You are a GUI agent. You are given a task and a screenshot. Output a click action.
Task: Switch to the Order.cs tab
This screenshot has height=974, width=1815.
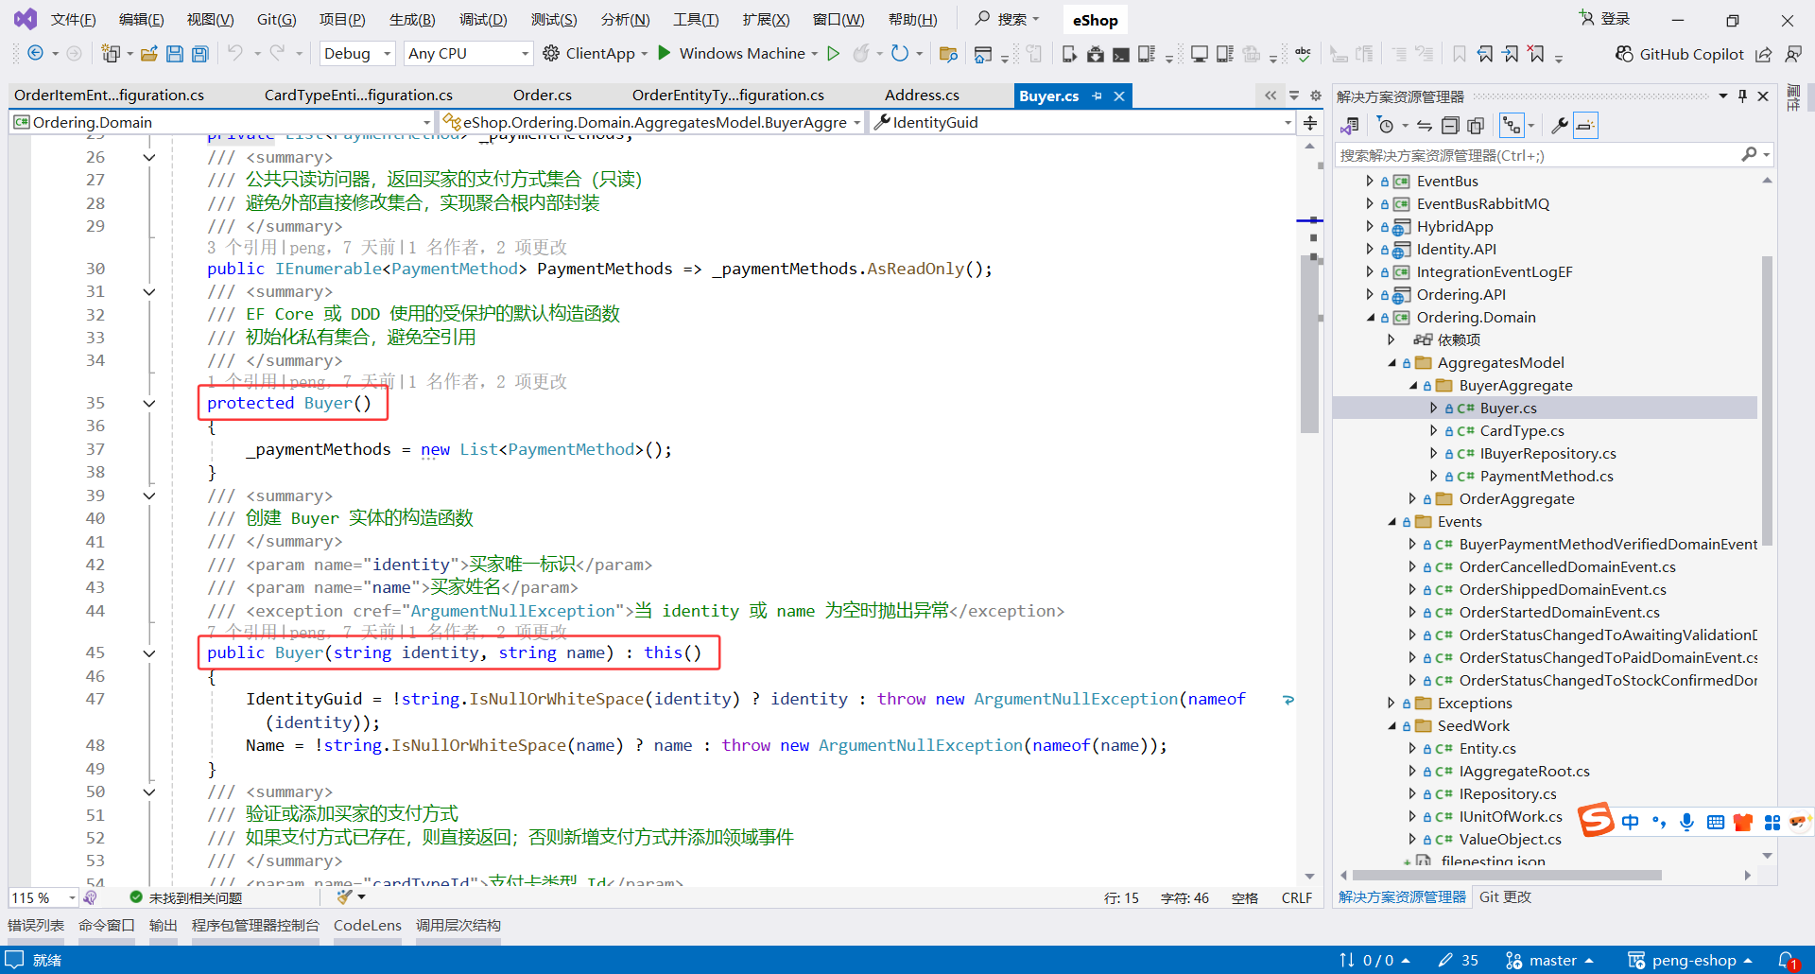pos(543,96)
